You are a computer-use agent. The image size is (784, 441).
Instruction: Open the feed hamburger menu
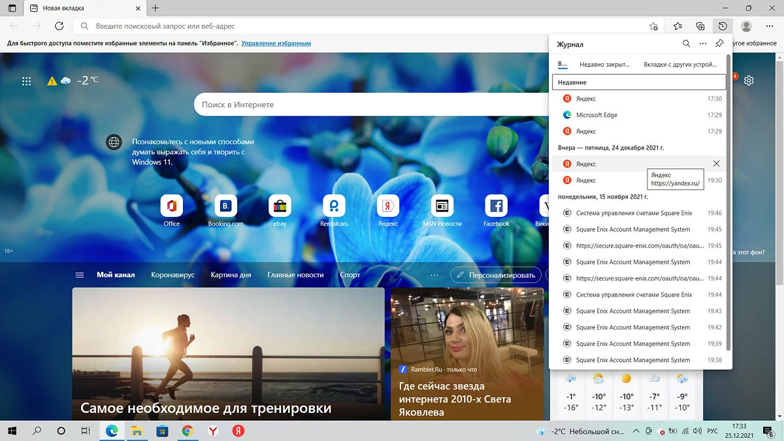(80, 275)
